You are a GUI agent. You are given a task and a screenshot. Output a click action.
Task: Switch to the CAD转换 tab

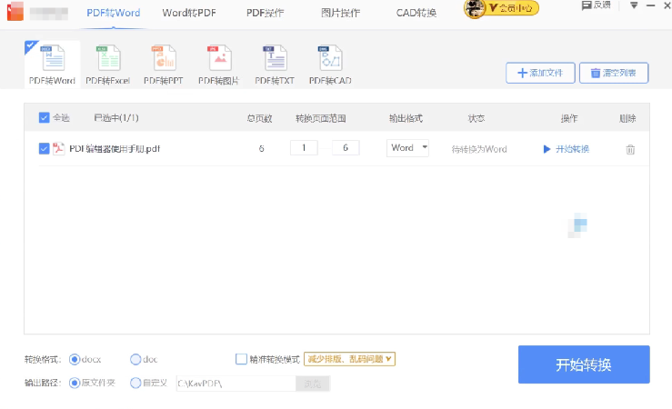(x=416, y=13)
